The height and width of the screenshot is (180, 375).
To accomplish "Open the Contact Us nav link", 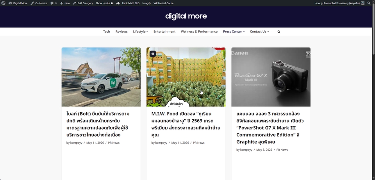I will [258, 32].
